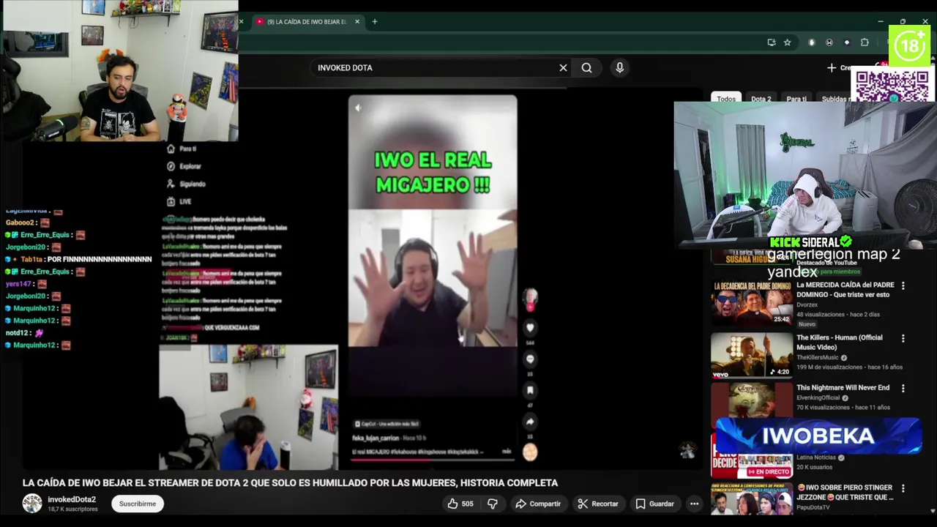This screenshot has height=527, width=937.
Task: Click the This Nightmare Will Never End title
Action: (843, 388)
